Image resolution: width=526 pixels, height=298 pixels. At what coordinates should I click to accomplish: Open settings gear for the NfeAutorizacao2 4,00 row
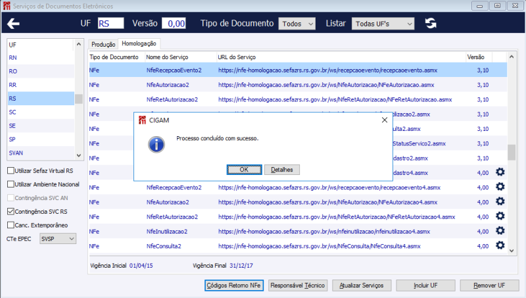point(500,201)
